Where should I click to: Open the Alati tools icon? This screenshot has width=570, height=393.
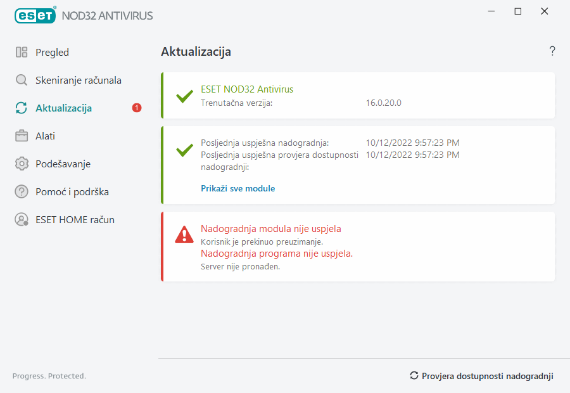pos(22,136)
